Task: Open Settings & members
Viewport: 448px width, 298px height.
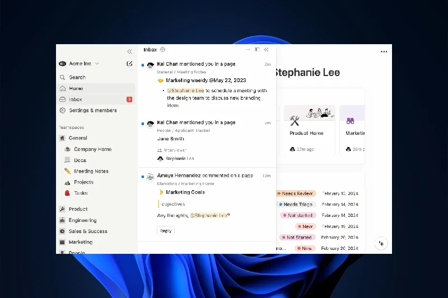Action: (x=92, y=111)
